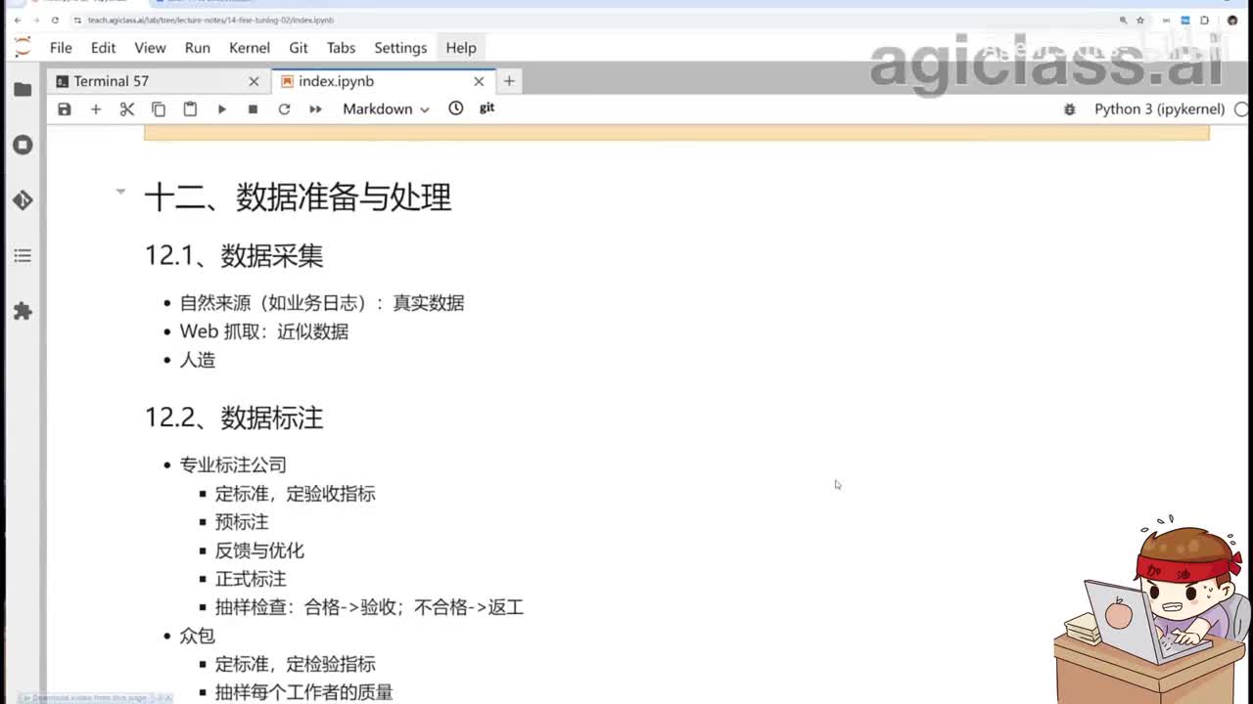The width and height of the screenshot is (1253, 704).
Task: Close the Terminal 57 tab
Action: pos(254,81)
